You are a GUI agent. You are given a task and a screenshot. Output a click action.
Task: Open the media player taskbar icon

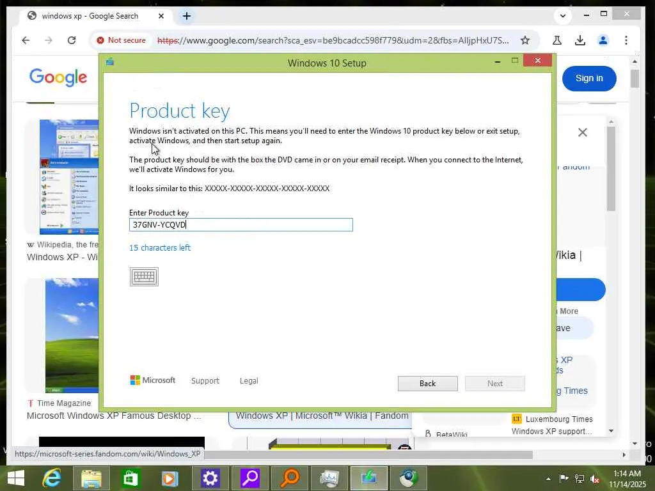[x=170, y=478]
